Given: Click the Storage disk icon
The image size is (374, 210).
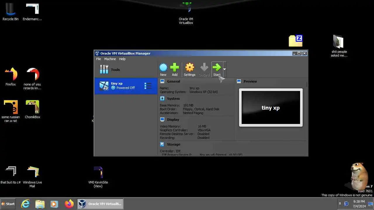Looking at the screenshot, I should 162,144.
